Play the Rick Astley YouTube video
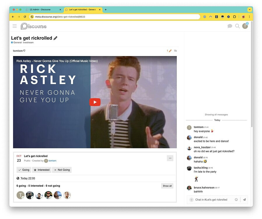The height and width of the screenshot is (219, 262). click(95, 102)
